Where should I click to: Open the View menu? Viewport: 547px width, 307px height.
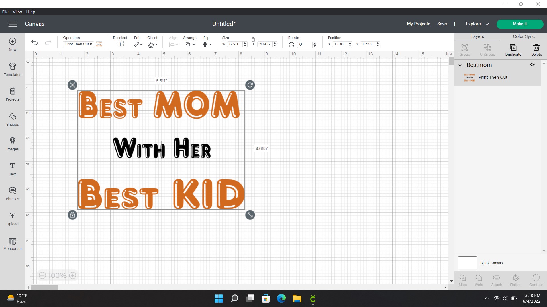pos(17,12)
